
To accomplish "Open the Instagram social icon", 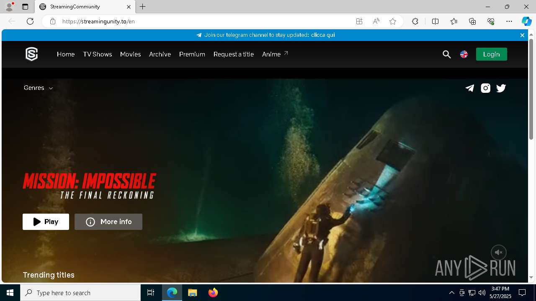I will click(485, 88).
